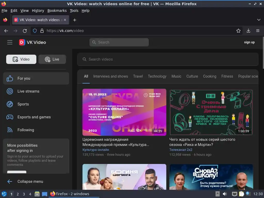Viewport: 264px width, 198px height.
Task: Select the Popular science tab
Action: 248,76
